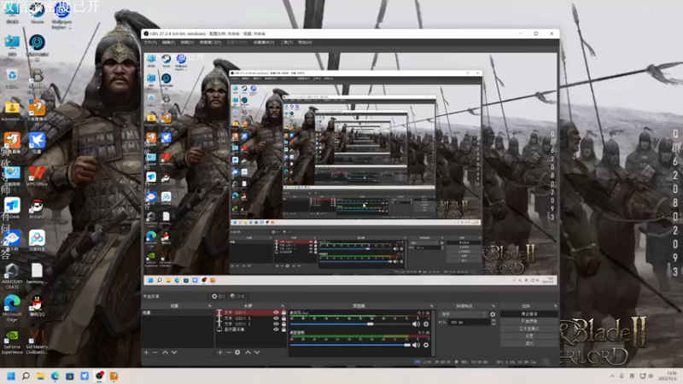Increase transition duration with up arrow

pos(493,321)
